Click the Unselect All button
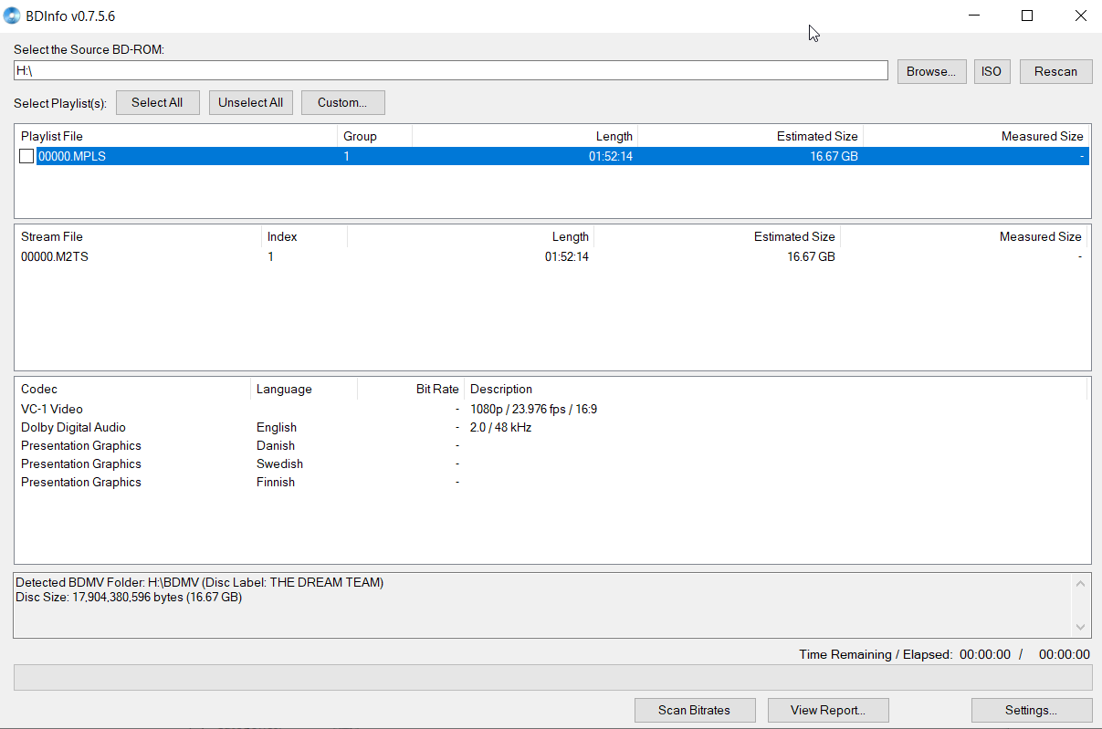1102x729 pixels. pos(250,102)
